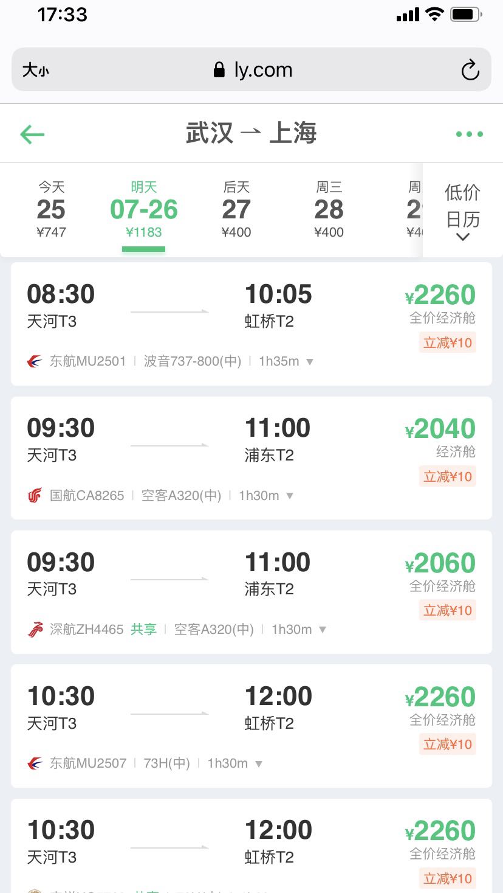The image size is (503, 893).
Task: Switch to the 周三 28 date tab
Action: [329, 209]
